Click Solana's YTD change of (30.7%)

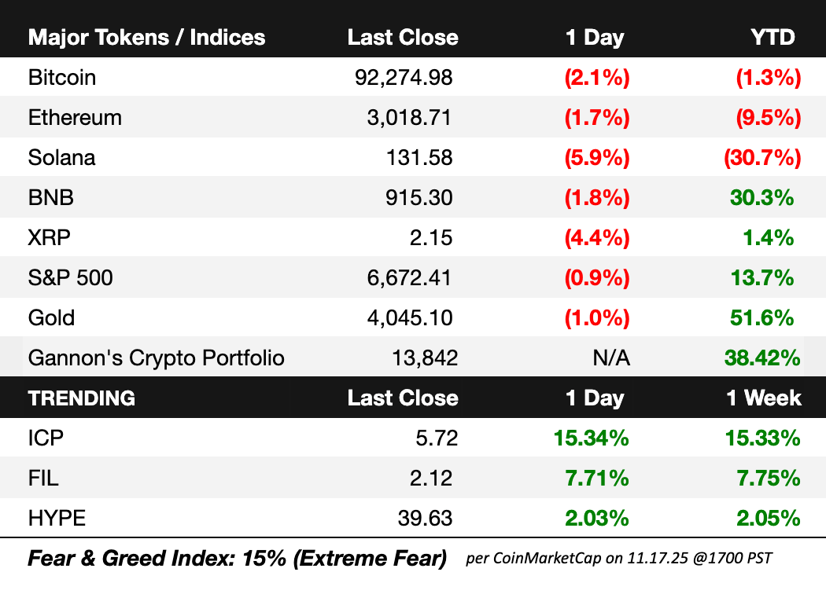(761, 158)
